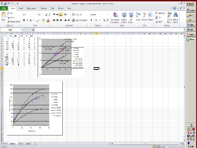The height and width of the screenshot is (148, 197).
Task: Click Increase Decimal icon
Action: click(x=104, y=20)
